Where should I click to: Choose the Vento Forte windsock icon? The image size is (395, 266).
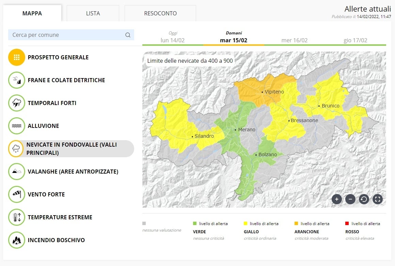point(17,194)
